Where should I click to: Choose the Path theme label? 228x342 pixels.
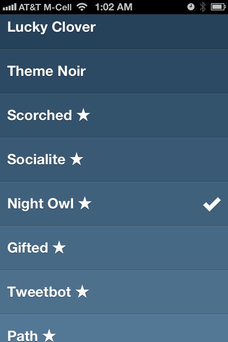pos(22,336)
